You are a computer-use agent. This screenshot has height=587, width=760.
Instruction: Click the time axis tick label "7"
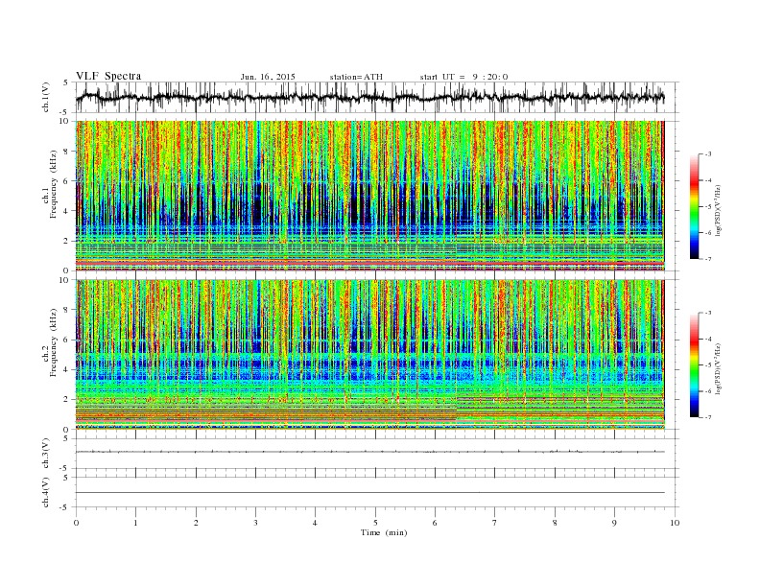coord(495,523)
